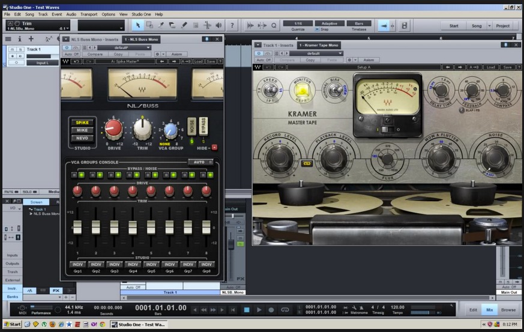
Task: Click the Q quantize icon in the toolbar
Action: (x=274, y=25)
